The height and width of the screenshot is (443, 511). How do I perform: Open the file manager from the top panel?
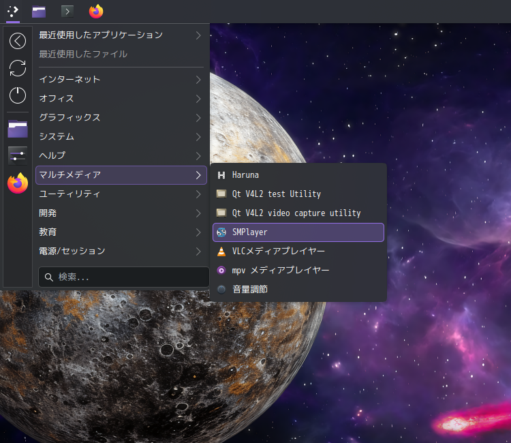click(39, 12)
